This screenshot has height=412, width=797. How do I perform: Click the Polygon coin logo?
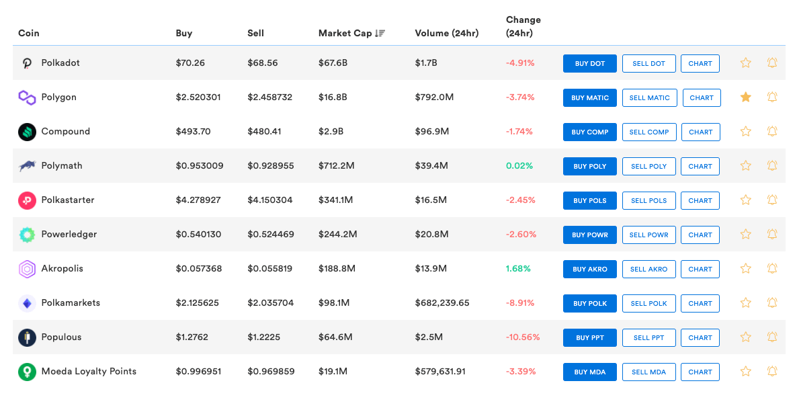27,97
